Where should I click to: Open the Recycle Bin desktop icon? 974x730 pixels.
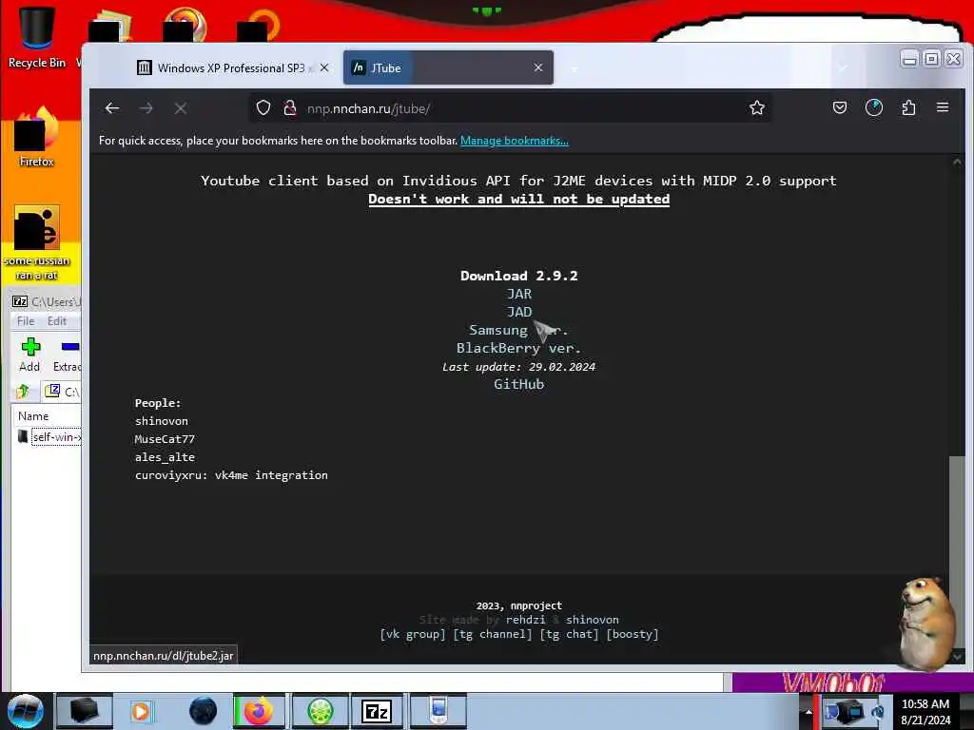[x=36, y=37]
